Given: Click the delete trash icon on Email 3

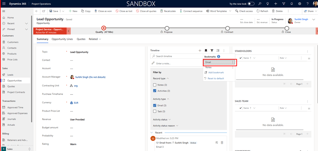Looking at the screenshot, I should pos(222,143).
